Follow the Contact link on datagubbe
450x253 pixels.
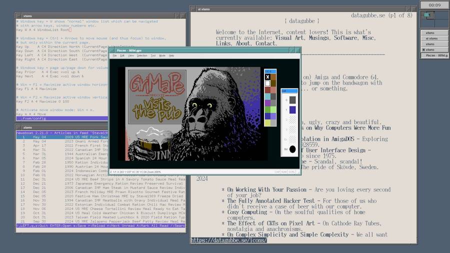pyautogui.click(x=265, y=43)
